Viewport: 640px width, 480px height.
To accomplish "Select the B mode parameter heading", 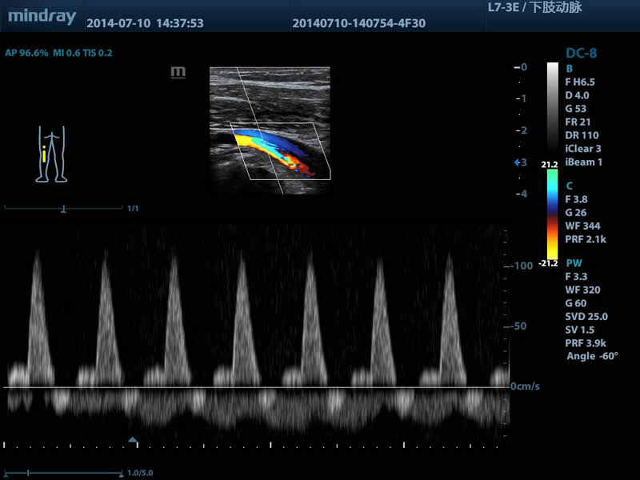I will click(x=569, y=69).
